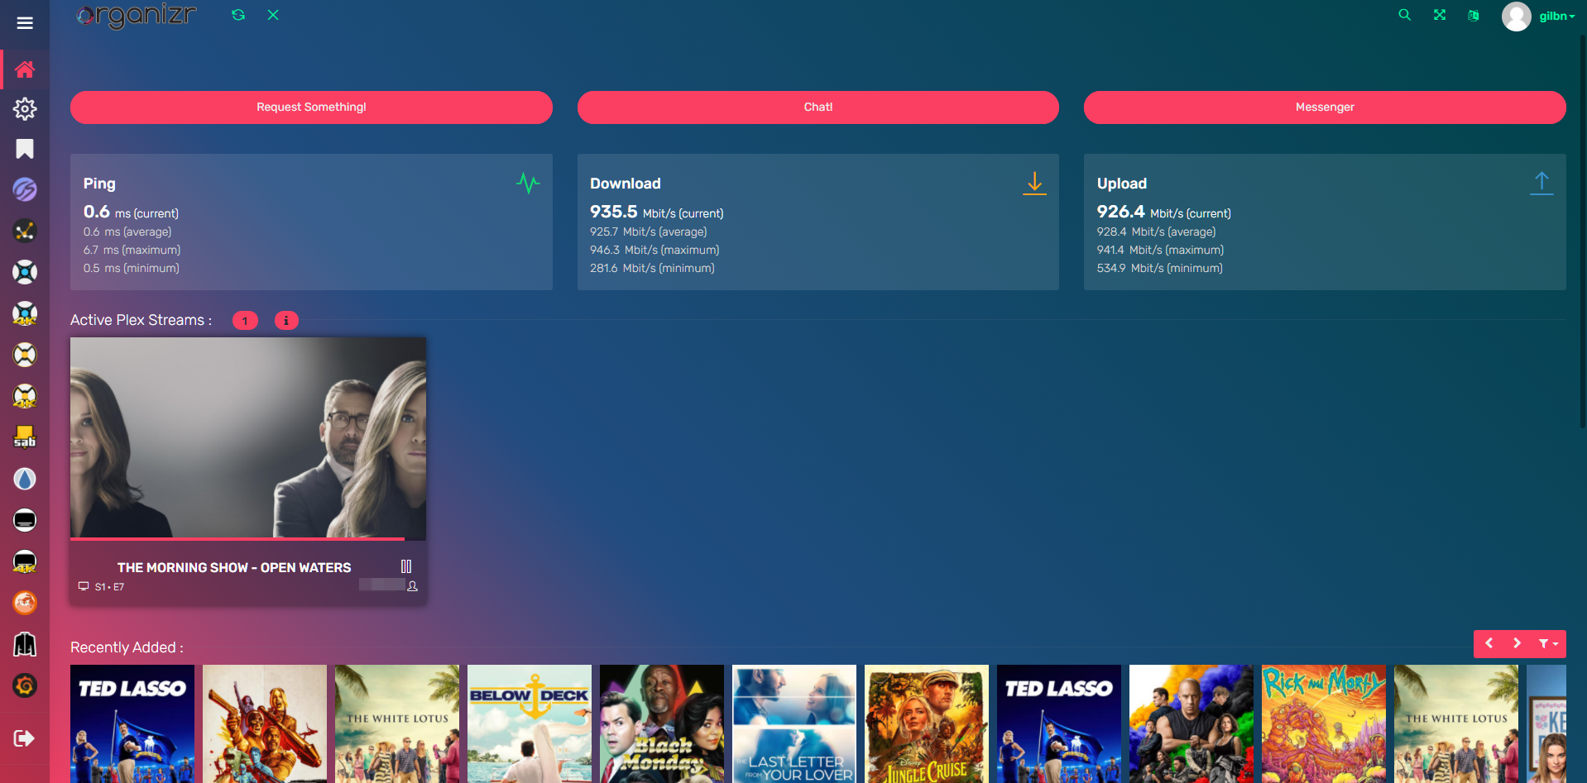Close the current tab with X icon
1587x783 pixels.
(x=273, y=15)
